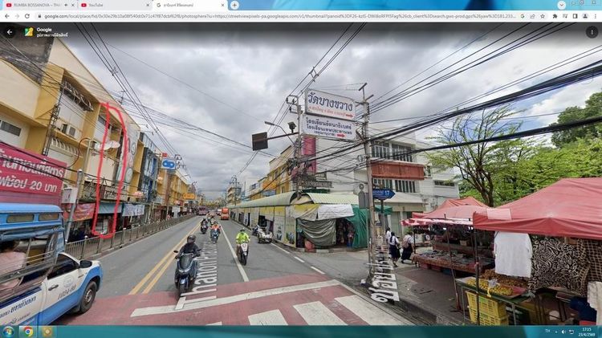
Task: Click the Google title text in overlay
Action: point(44,30)
